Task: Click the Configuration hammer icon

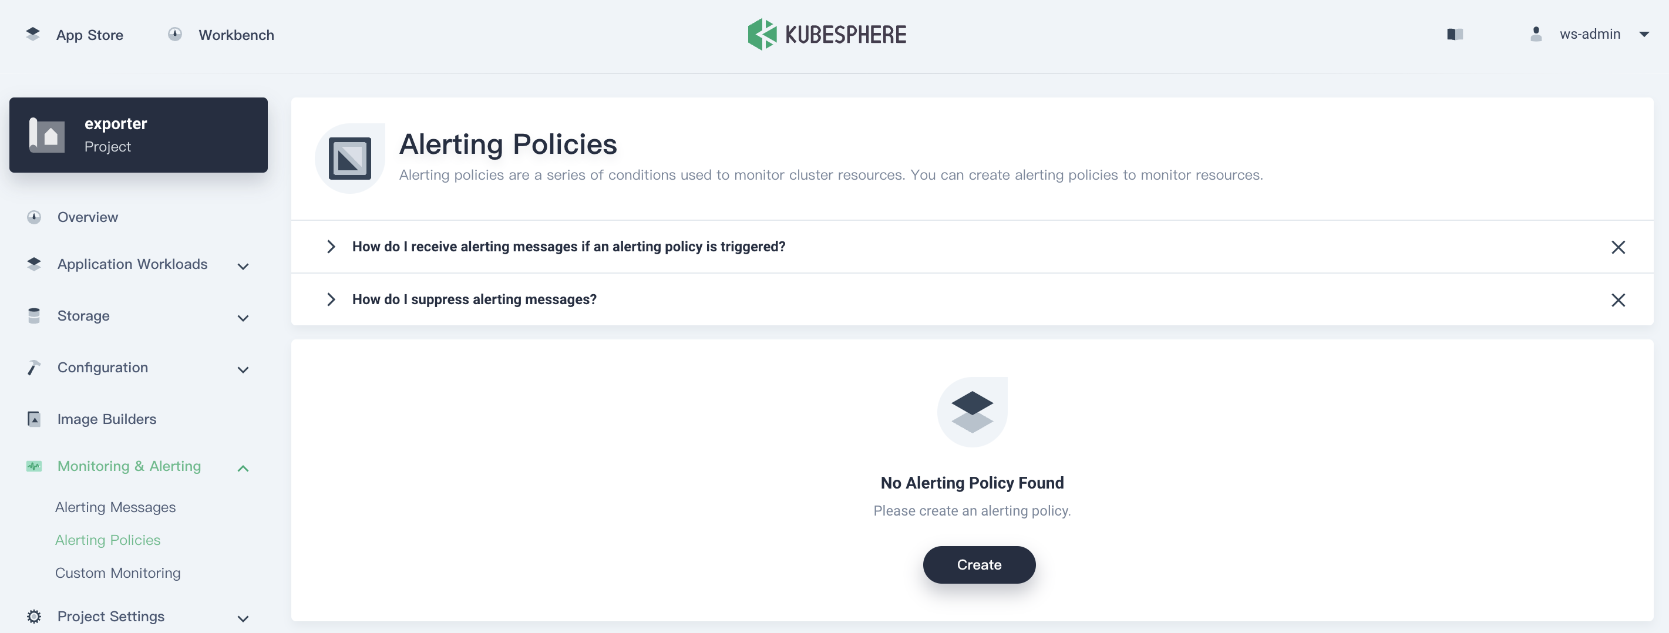Action: point(34,368)
